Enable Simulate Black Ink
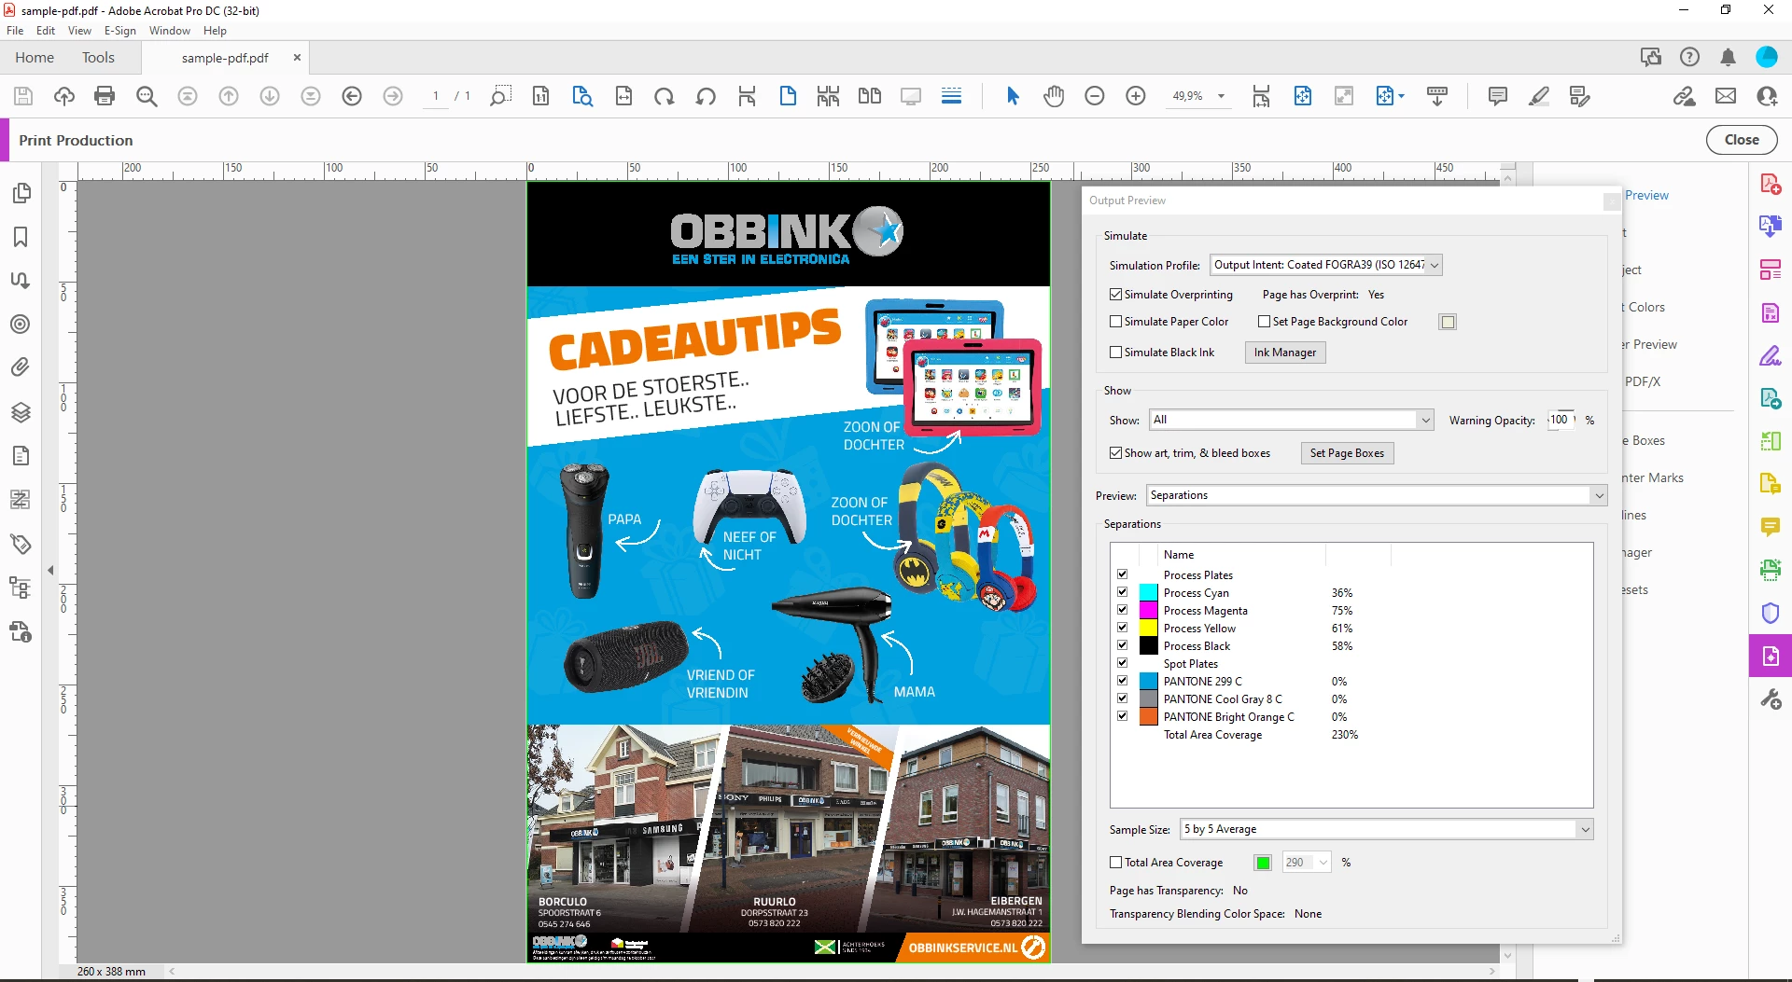This screenshot has width=1792, height=982. (1115, 353)
